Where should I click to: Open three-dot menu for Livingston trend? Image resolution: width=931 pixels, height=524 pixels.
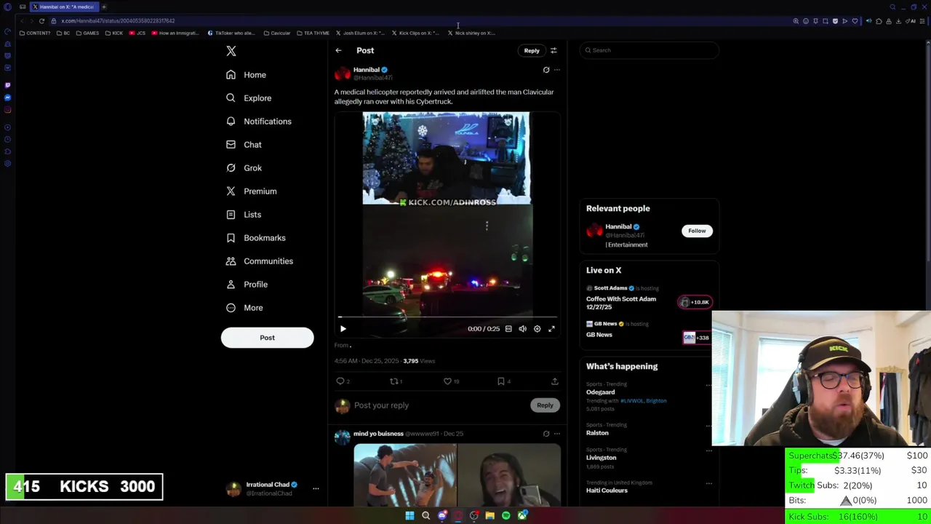tap(708, 450)
